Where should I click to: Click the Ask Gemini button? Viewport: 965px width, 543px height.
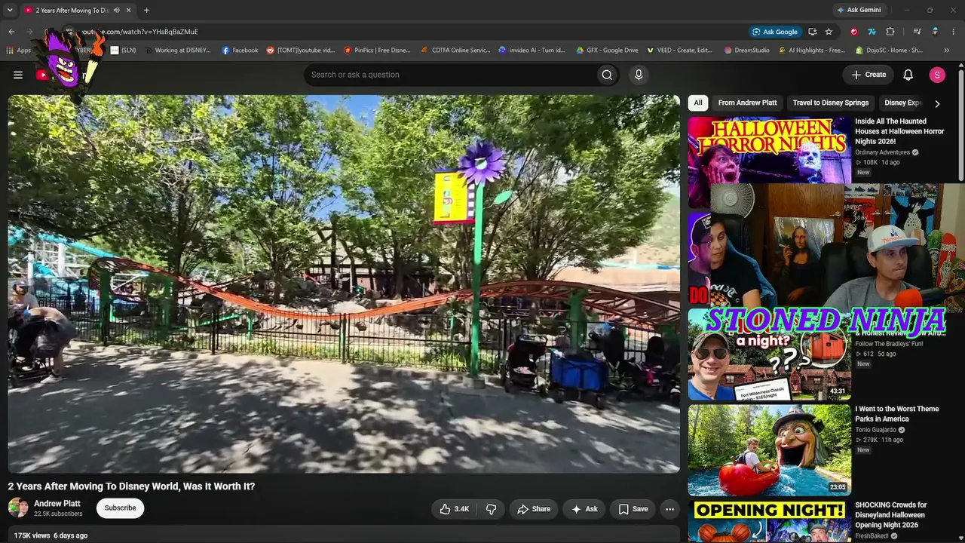click(x=859, y=10)
